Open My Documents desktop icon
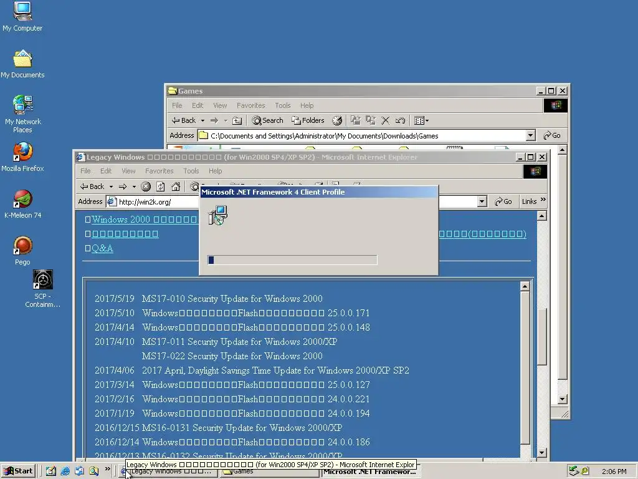The height and width of the screenshot is (479, 638). (x=22, y=64)
